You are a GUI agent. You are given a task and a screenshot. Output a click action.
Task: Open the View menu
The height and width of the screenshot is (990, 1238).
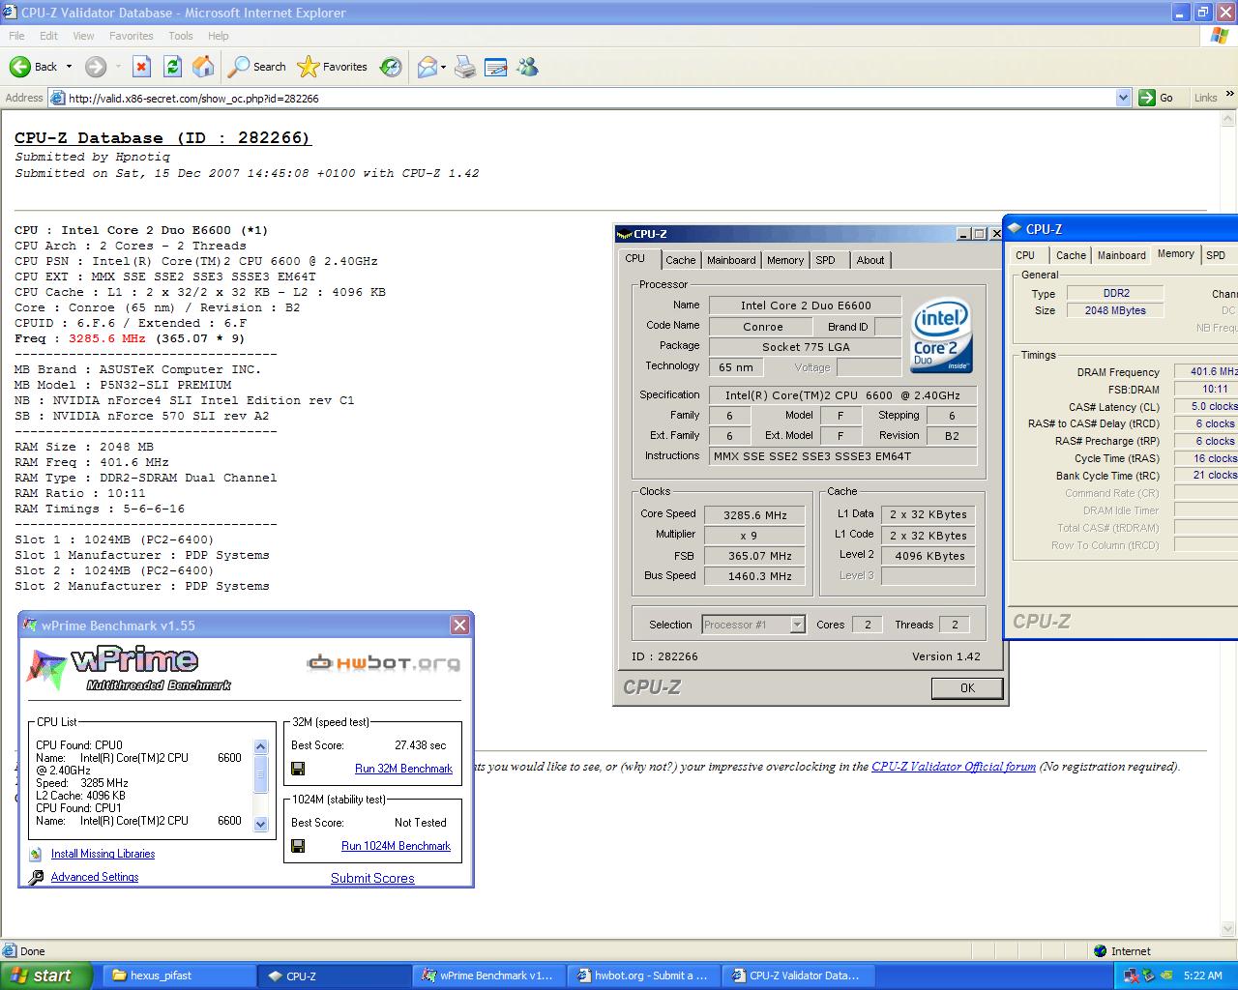pos(84,36)
